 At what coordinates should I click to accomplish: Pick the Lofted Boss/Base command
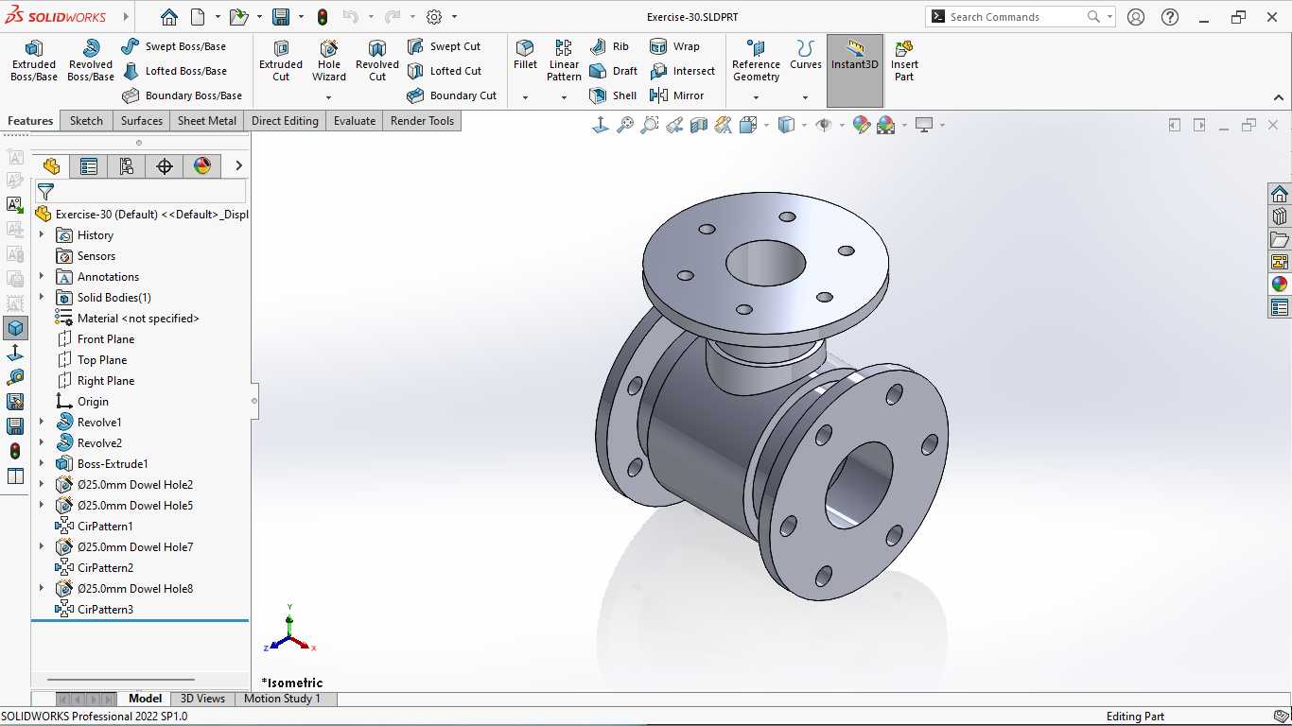174,71
